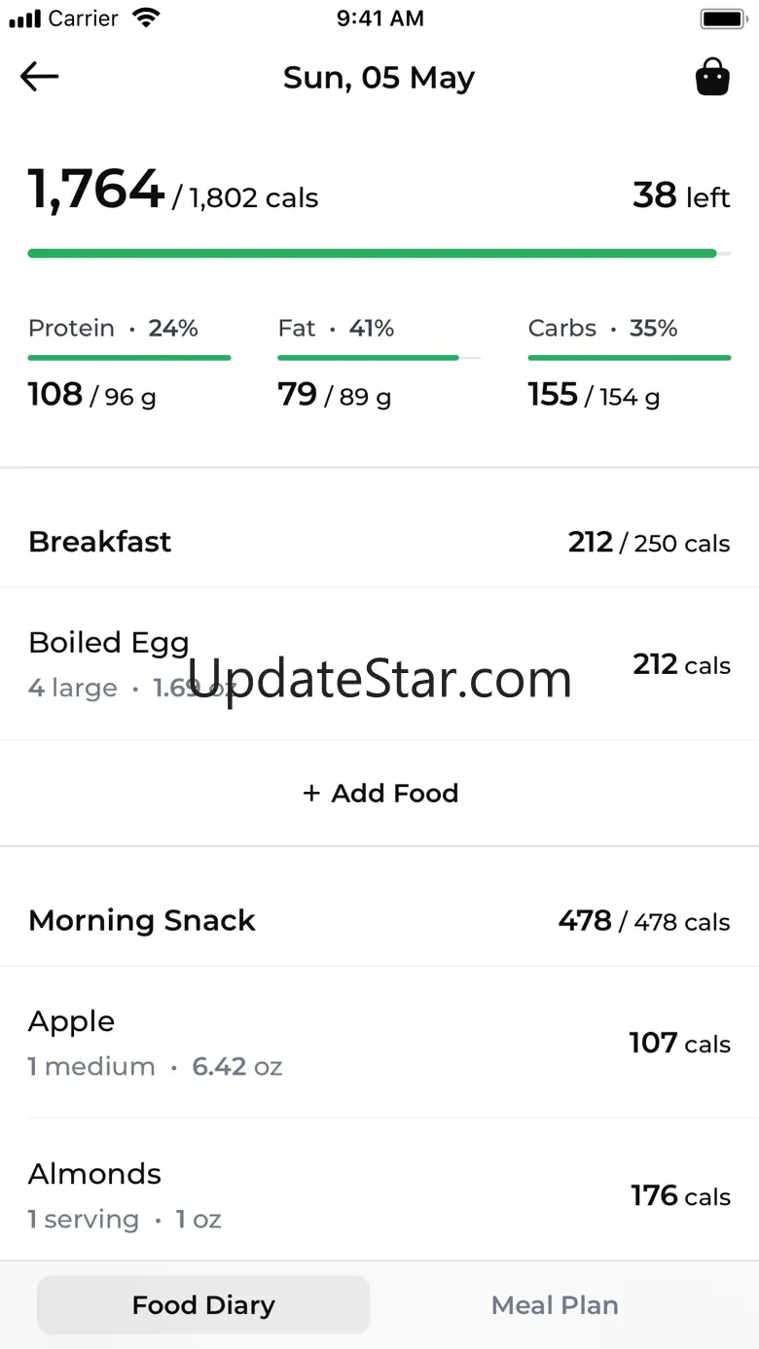Tap the Breakfast section header
The image size is (759, 1349).
379,542
